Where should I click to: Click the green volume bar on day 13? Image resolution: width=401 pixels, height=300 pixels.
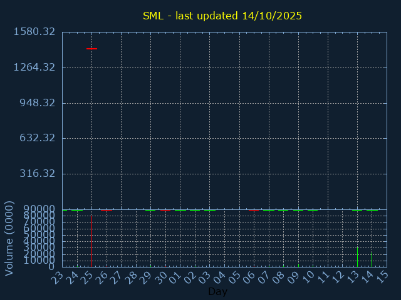(x=357, y=256)
